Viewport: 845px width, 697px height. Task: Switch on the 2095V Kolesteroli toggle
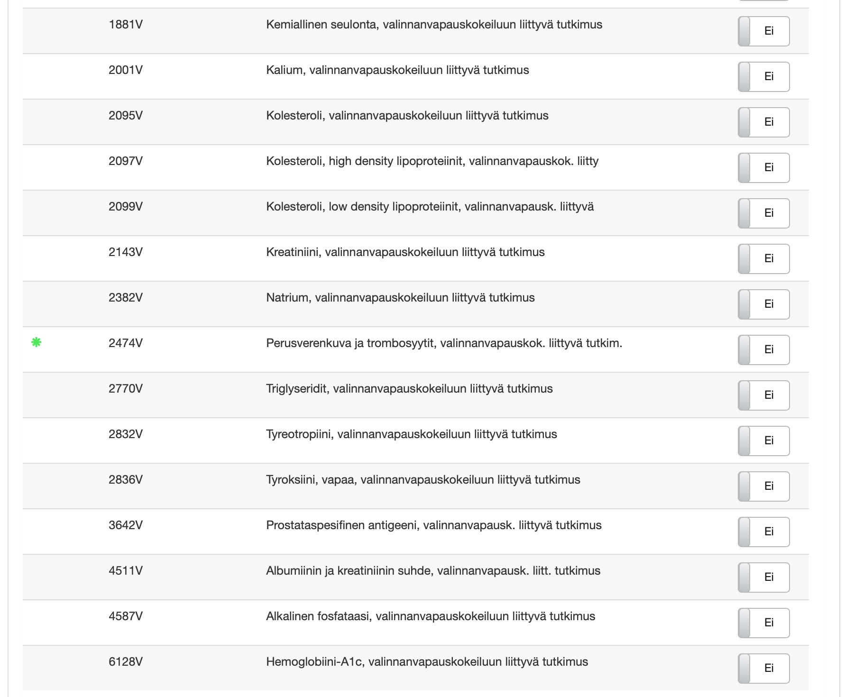click(x=763, y=122)
